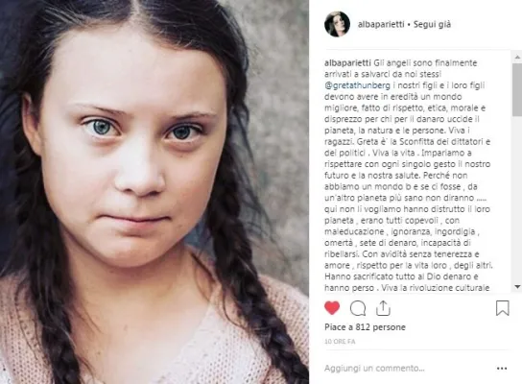Click albaparietti name in caption

pyautogui.click(x=347, y=63)
